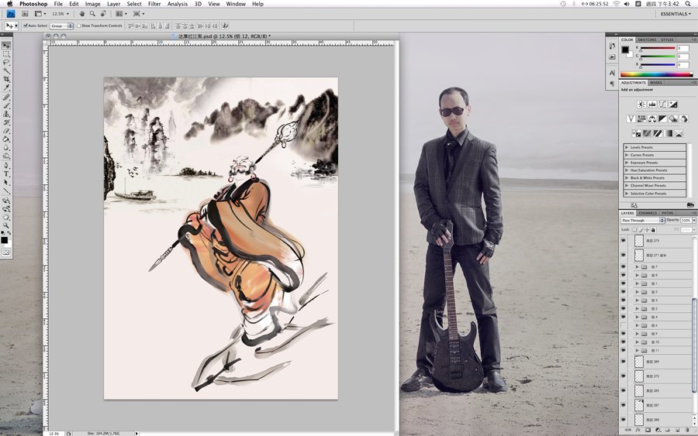Open the Analysis menu

tap(177, 4)
